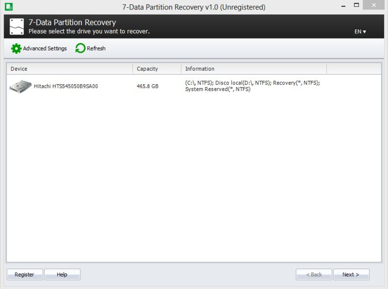Click the 465.8 GB capacity value
This screenshot has height=289, width=388.
147,86
